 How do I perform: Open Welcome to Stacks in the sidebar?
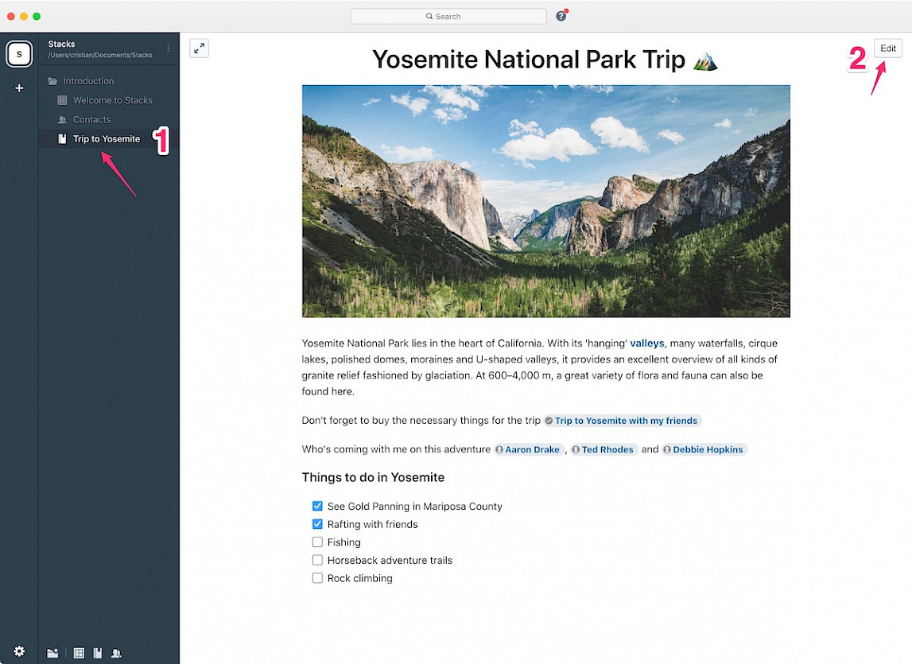112,100
